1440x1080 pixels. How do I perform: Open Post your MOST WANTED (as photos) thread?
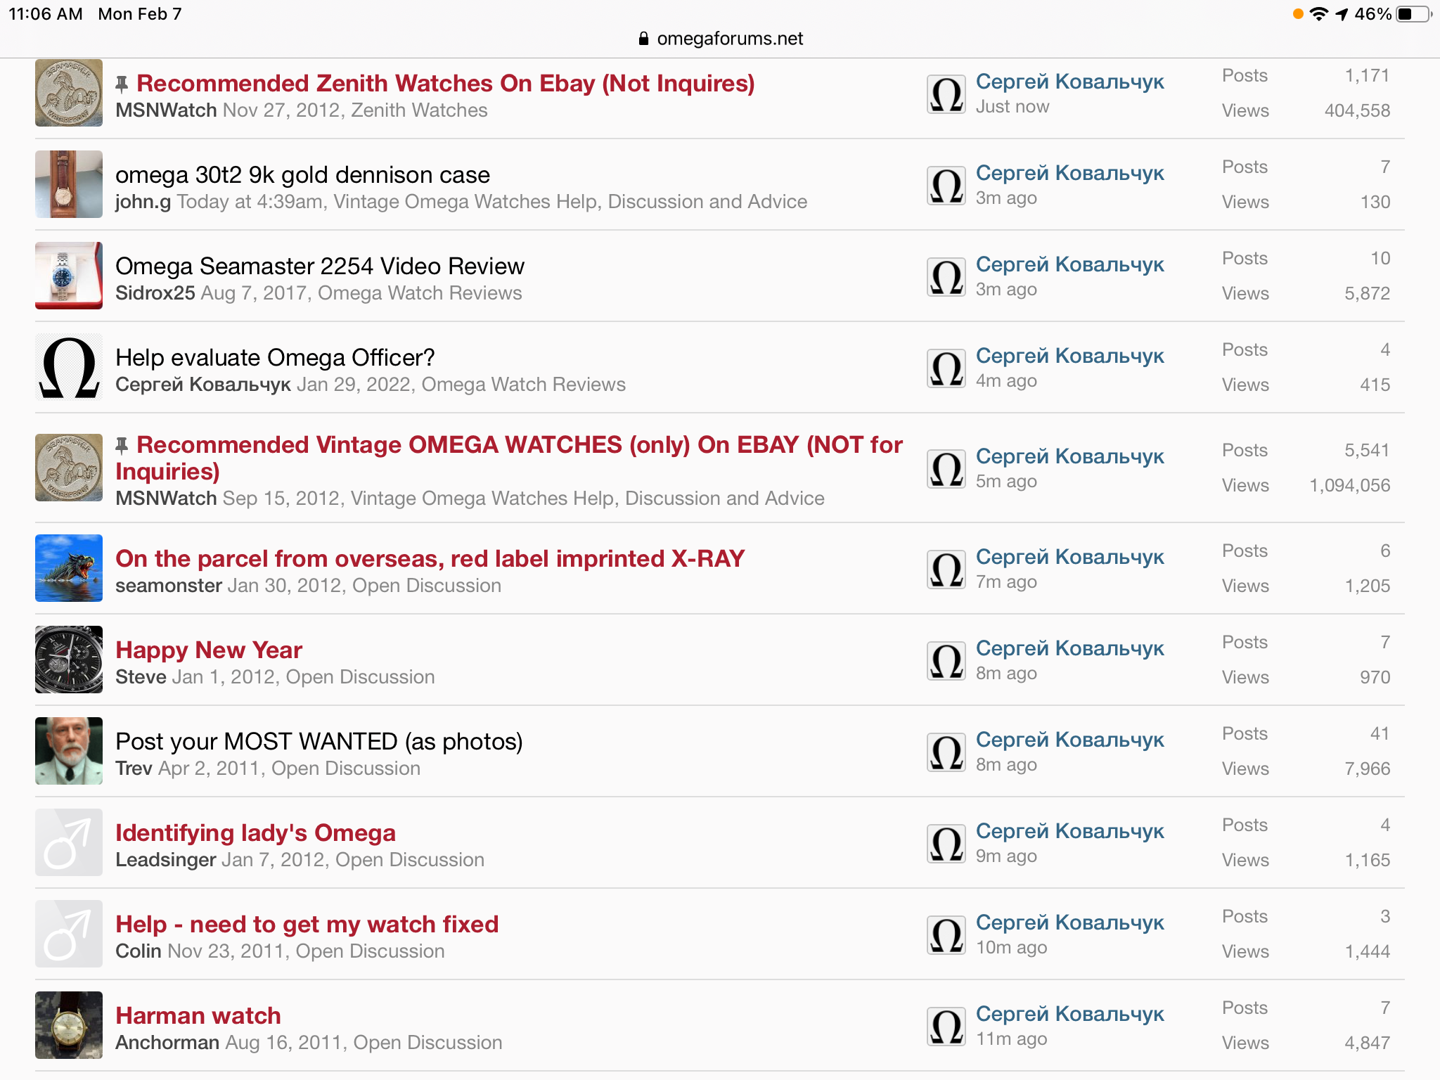[x=319, y=742]
